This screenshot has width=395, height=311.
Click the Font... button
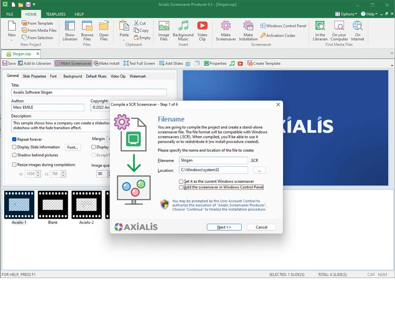72,147
